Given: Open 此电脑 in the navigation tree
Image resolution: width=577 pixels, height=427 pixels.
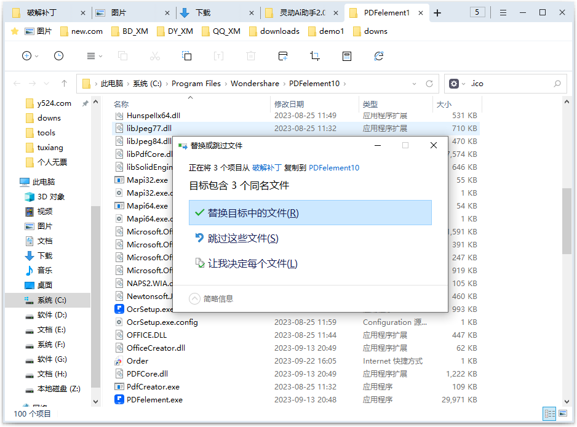Looking at the screenshot, I should pos(38,182).
